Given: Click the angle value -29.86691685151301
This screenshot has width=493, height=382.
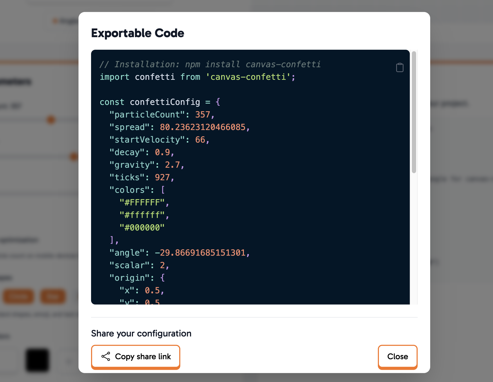Looking at the screenshot, I should pyautogui.click(x=200, y=253).
